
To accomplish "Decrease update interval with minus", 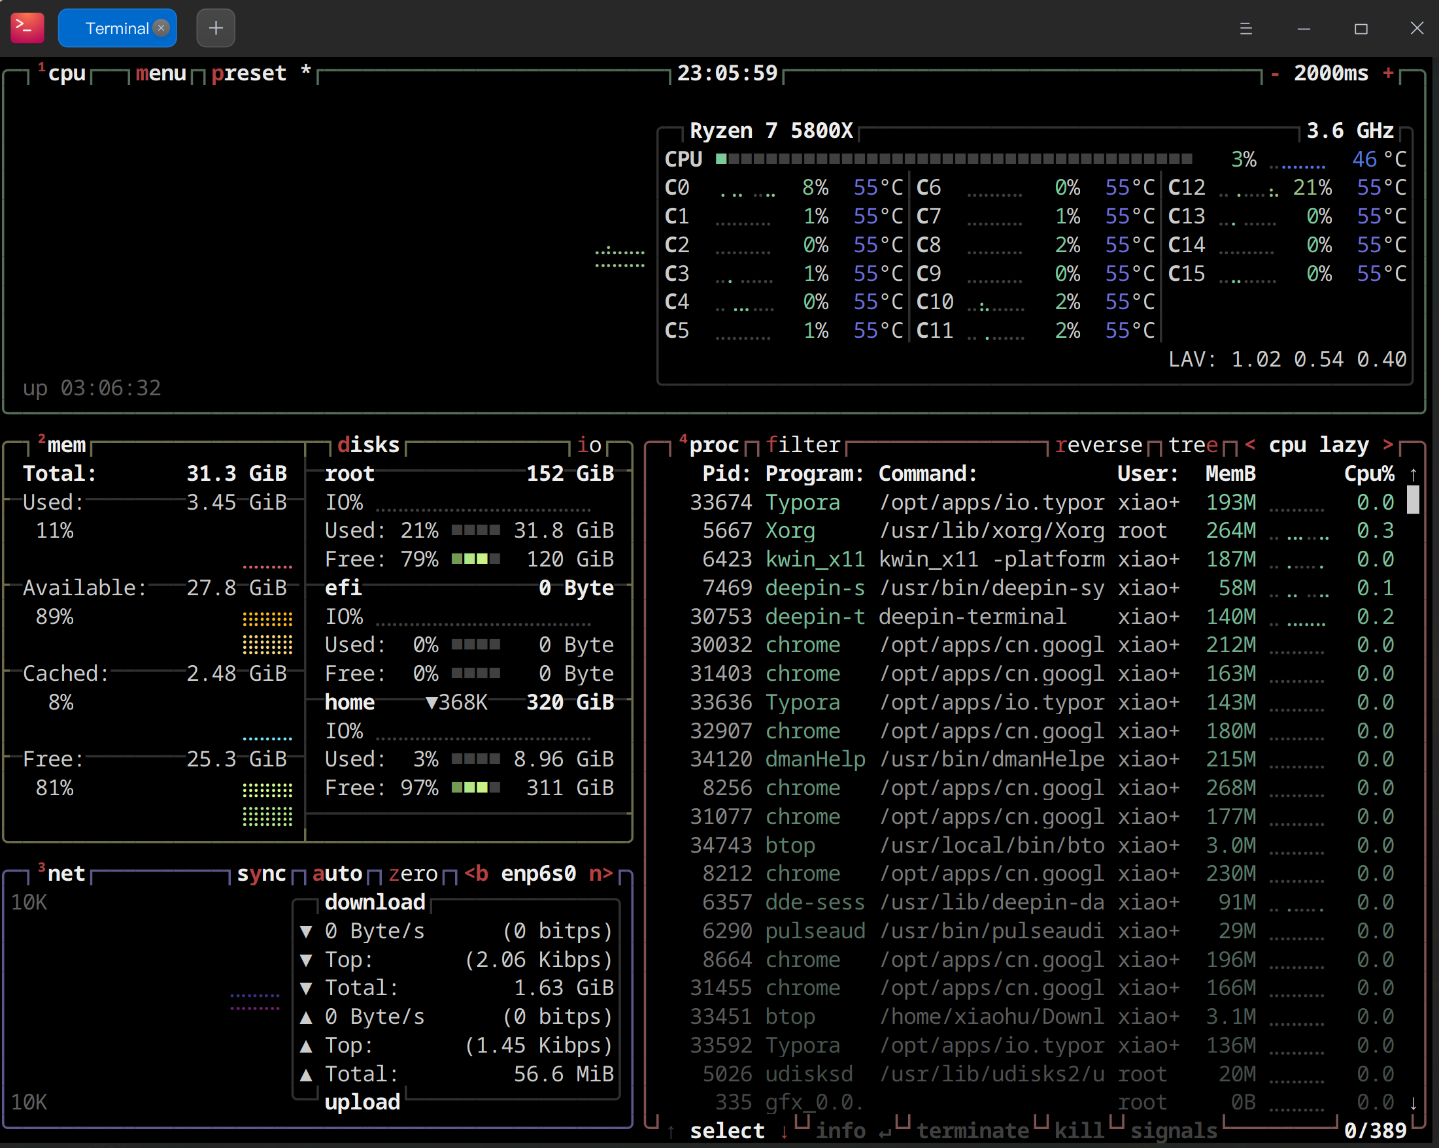I will [1275, 73].
